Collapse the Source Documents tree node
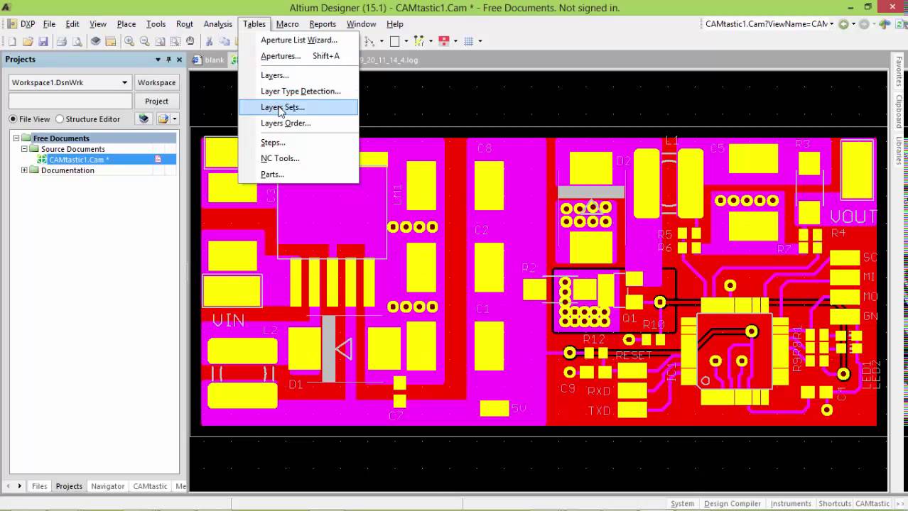This screenshot has width=908, height=511. tap(25, 149)
